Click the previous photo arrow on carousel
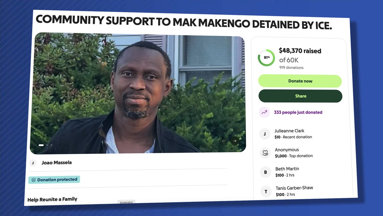Image resolution: width=383 pixels, height=216 pixels. 224,141
